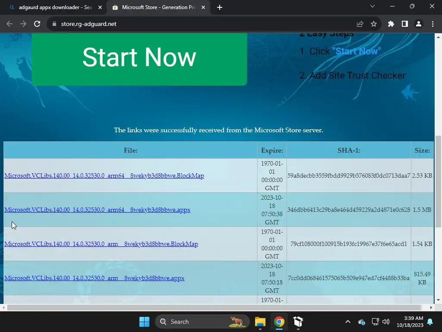
Task: Expand the tab search chevron
Action: 373,6
